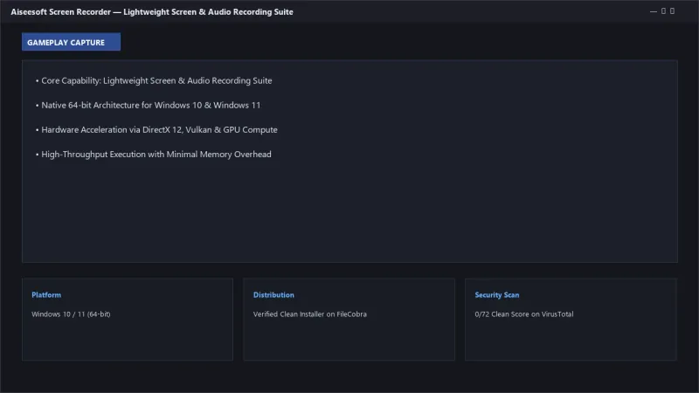Image resolution: width=699 pixels, height=393 pixels.
Task: Close the Aiseesoft Screen Recorder window
Action: point(672,11)
